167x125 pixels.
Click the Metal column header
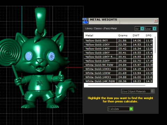coord(89,35)
